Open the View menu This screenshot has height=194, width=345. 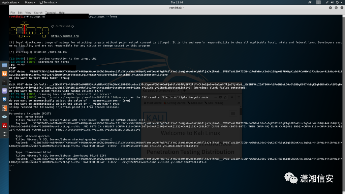tap(28, 13)
